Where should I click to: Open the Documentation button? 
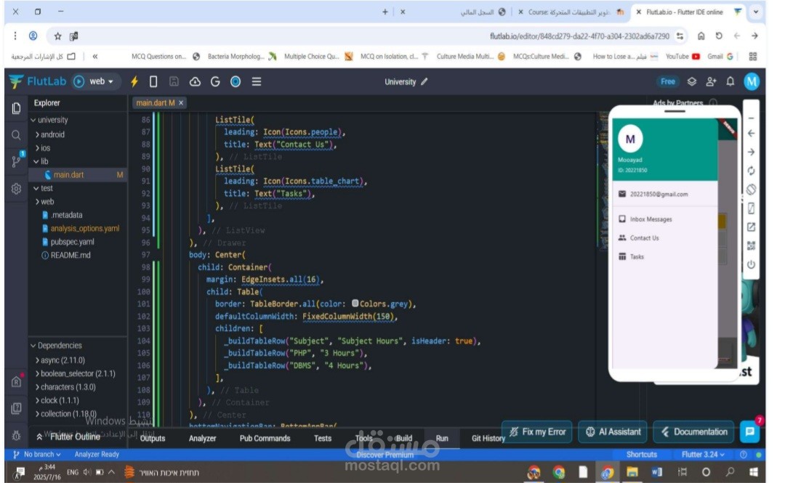point(693,432)
